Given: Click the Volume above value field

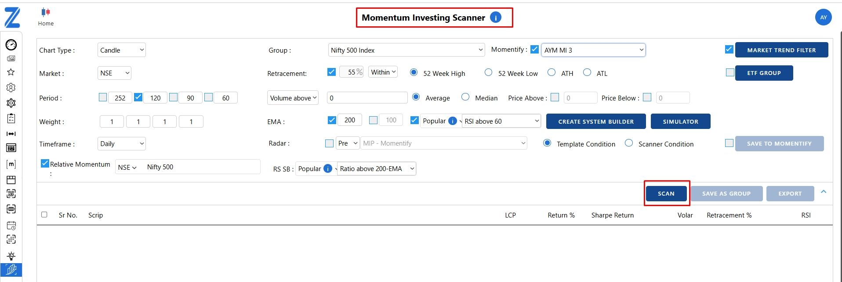Looking at the screenshot, I should [x=367, y=98].
